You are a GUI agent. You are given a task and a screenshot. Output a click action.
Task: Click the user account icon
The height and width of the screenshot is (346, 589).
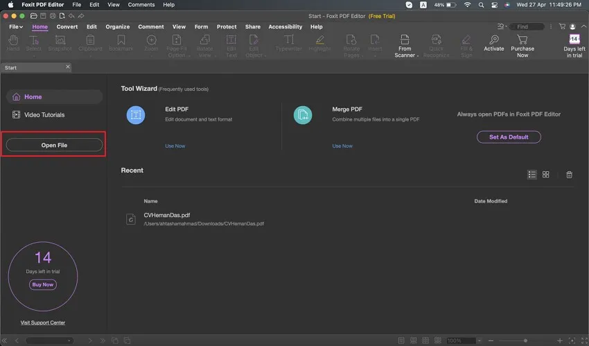click(572, 26)
